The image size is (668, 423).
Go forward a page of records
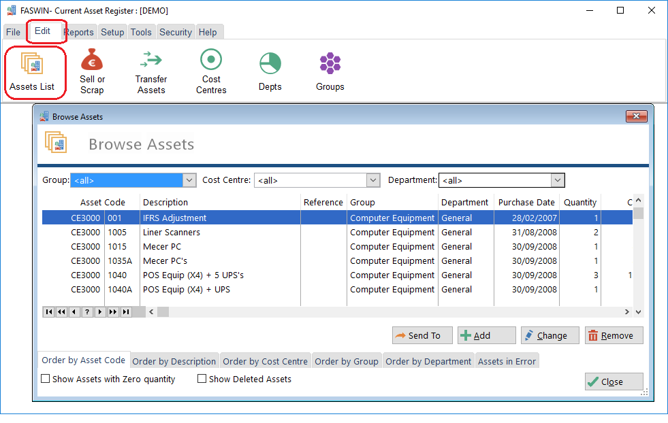(113, 312)
